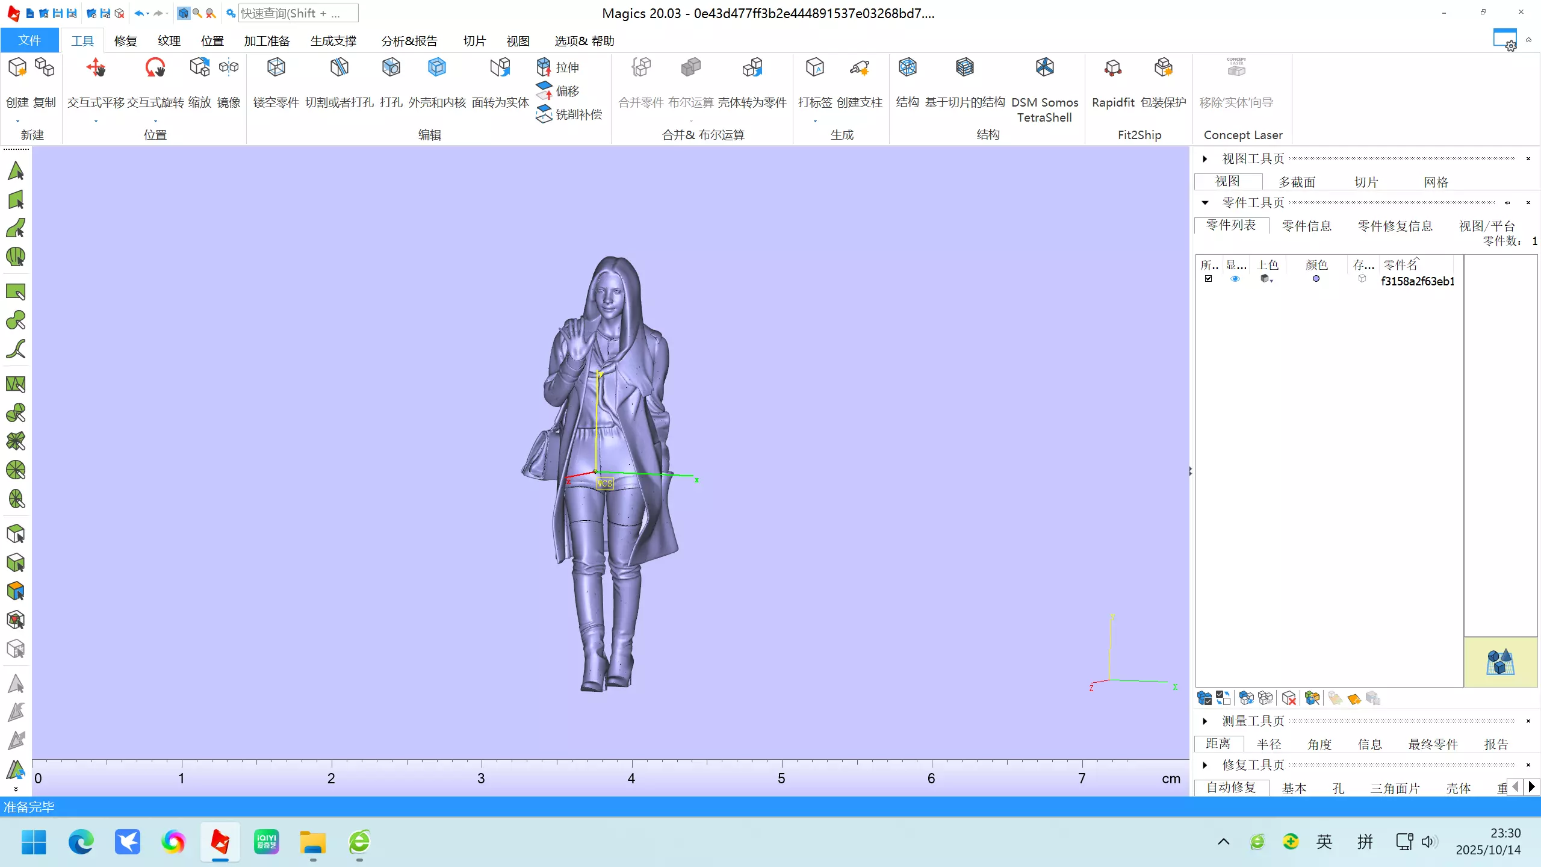Launch DSM Somos TetraShell structure
1541x867 pixels.
[1044, 68]
